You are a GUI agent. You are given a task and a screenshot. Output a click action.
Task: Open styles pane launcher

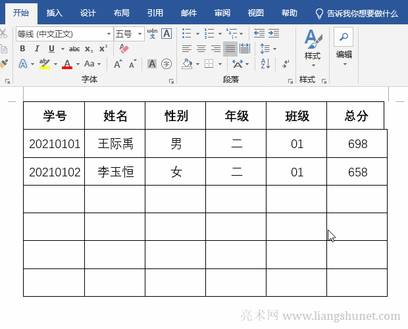[x=324, y=82]
